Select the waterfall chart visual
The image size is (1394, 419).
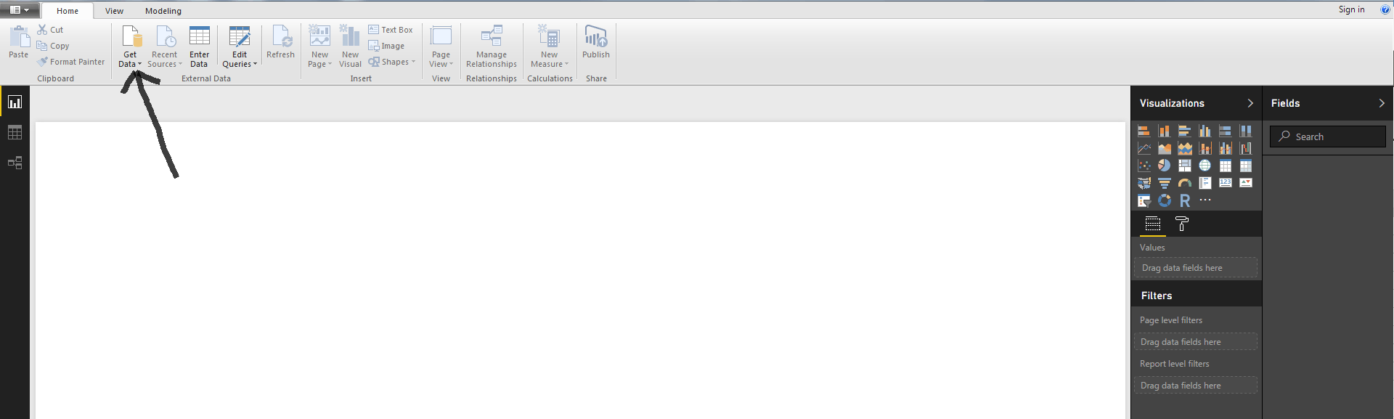point(1246,148)
